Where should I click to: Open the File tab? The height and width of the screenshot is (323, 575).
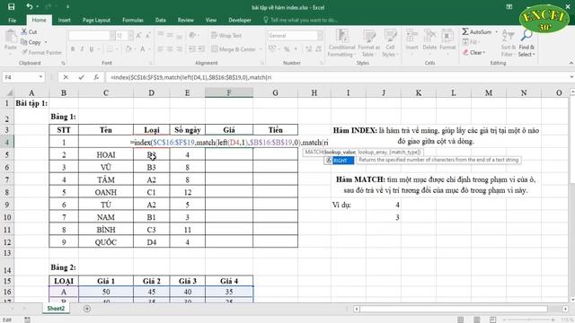12,20
